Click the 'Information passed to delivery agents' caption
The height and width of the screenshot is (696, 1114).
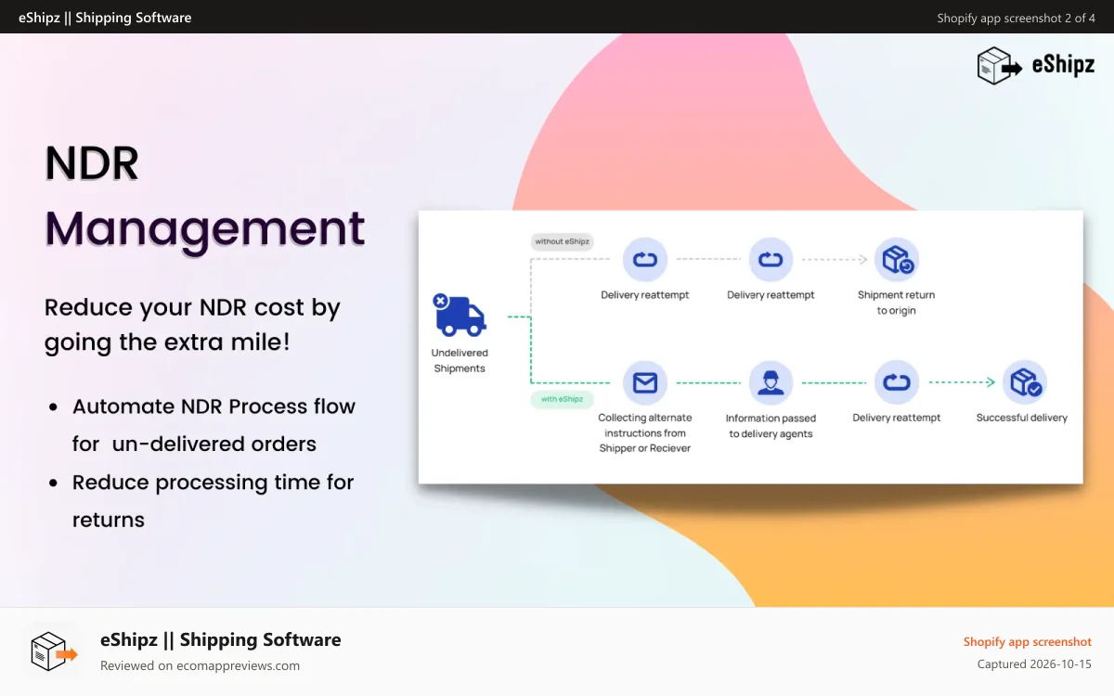pyautogui.click(x=771, y=426)
